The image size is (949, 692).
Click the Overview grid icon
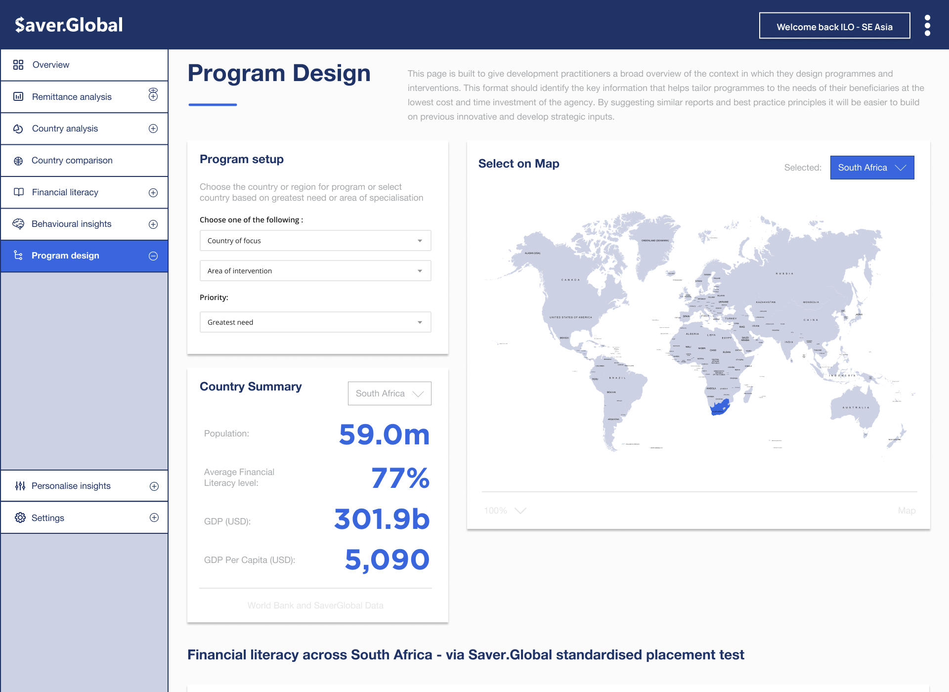pos(18,65)
